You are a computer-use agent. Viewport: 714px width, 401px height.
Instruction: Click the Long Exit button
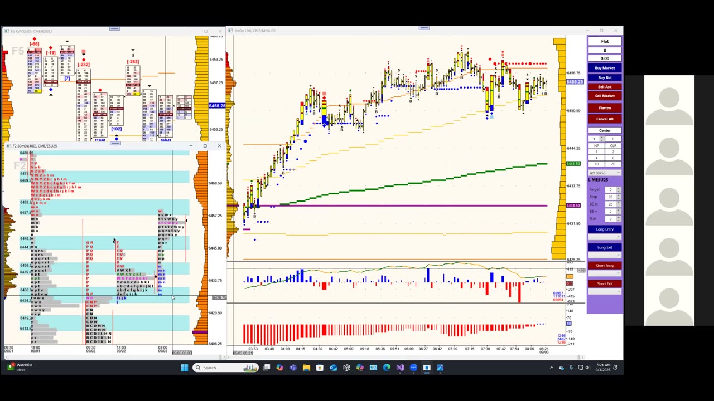pos(605,247)
